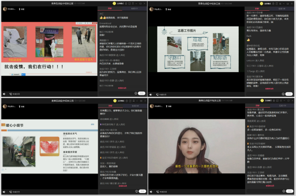Click the speaker icon under the woman's video
The width and height of the screenshot is (296, 196).
[x=151, y=192]
